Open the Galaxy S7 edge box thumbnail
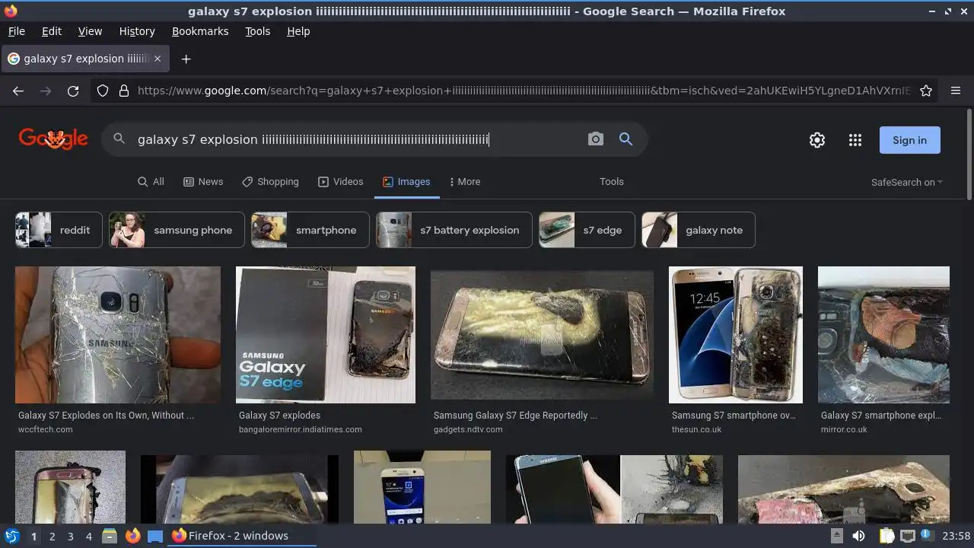Image resolution: width=974 pixels, height=548 pixels. tap(326, 335)
